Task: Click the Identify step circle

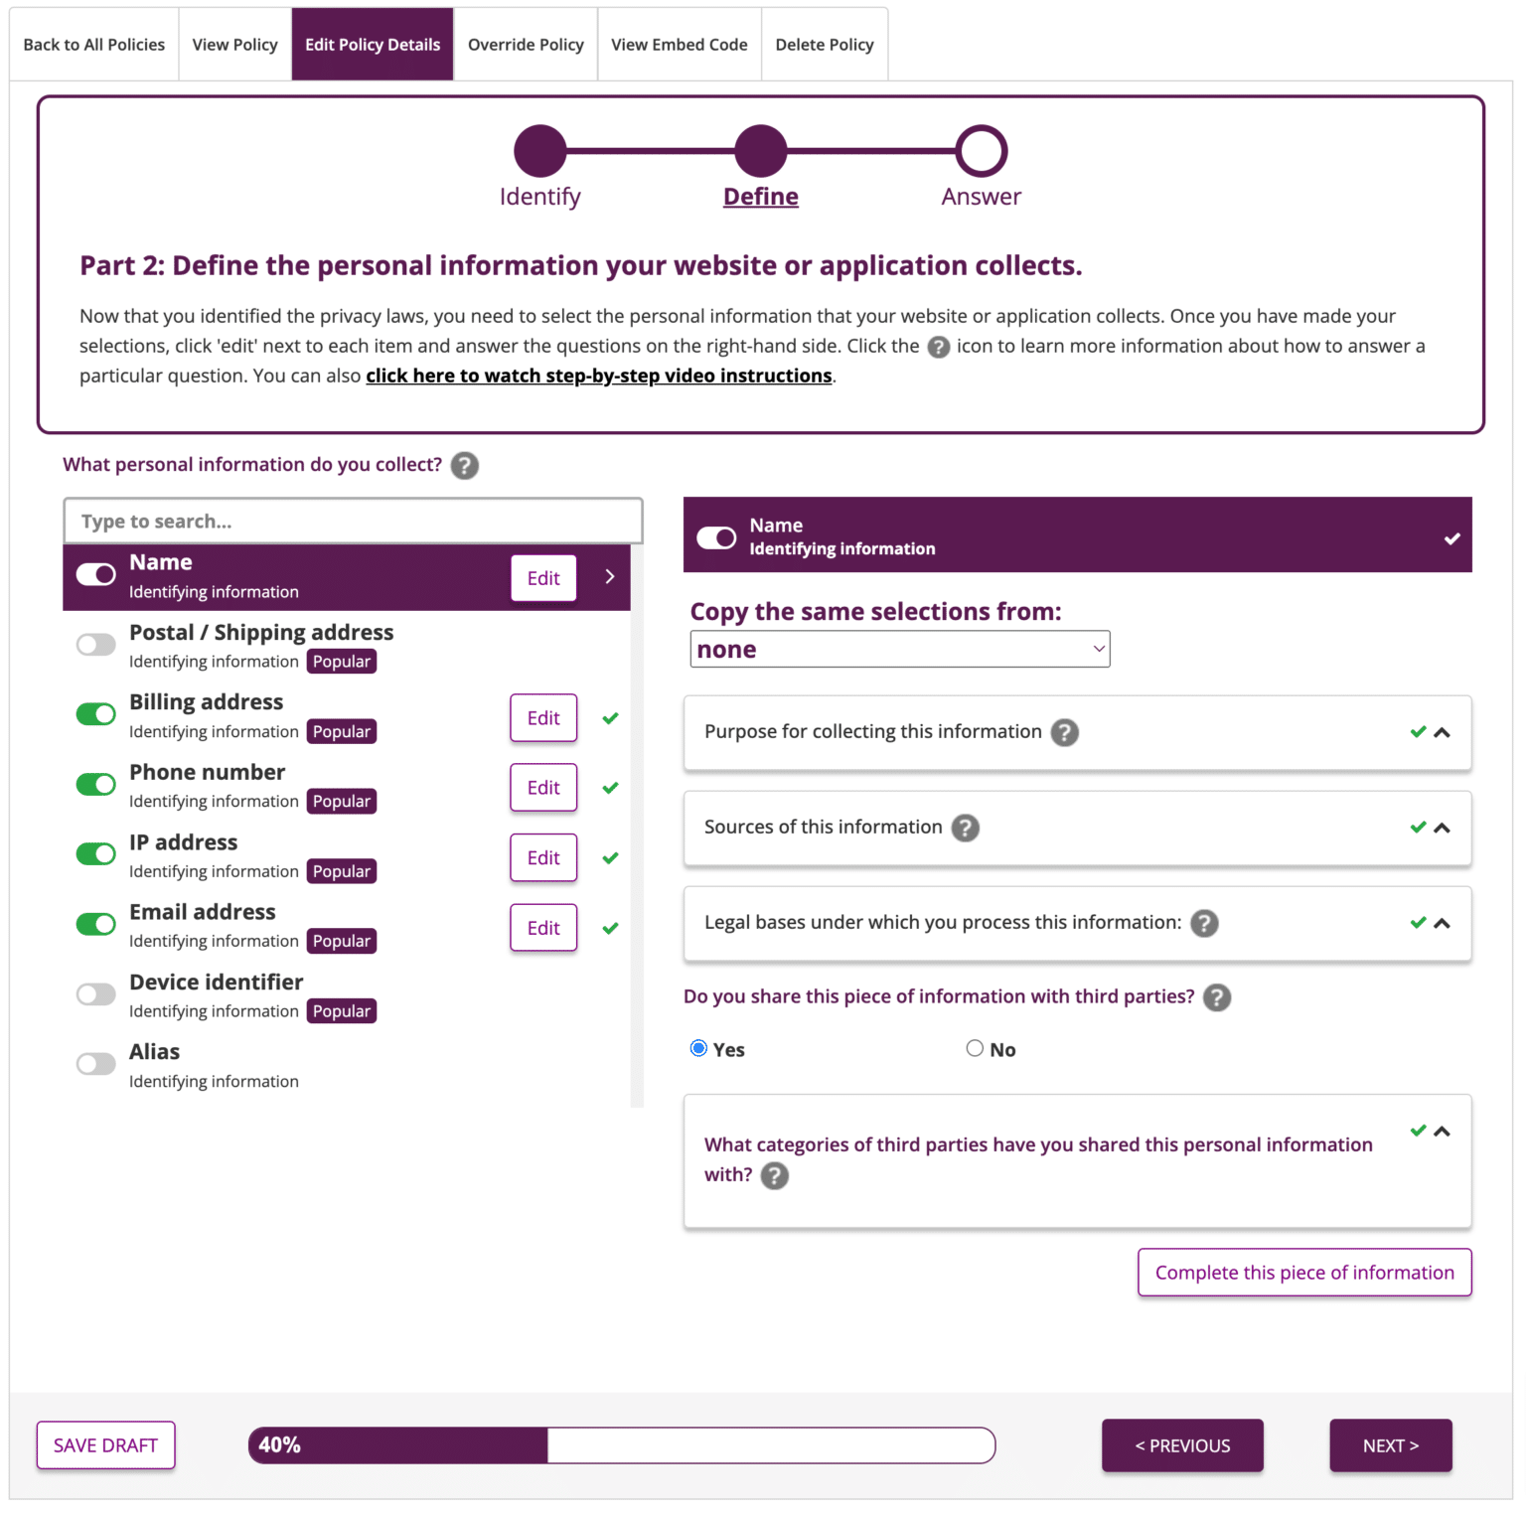Action: pos(539,151)
